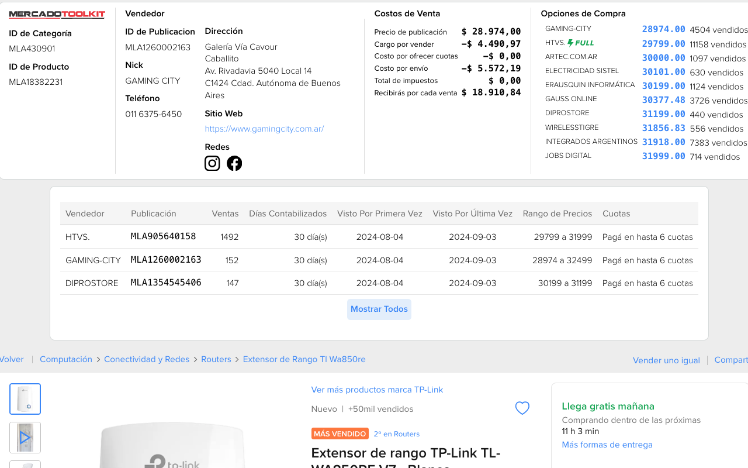The height and width of the screenshot is (468, 748).
Task: Select WIRELESSTIGRE price 31856.83
Action: 663,128
